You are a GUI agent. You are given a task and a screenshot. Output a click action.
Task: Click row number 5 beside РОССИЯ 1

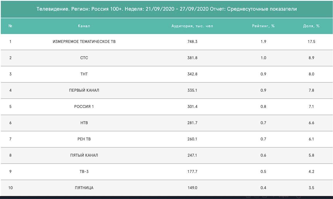click(10, 106)
